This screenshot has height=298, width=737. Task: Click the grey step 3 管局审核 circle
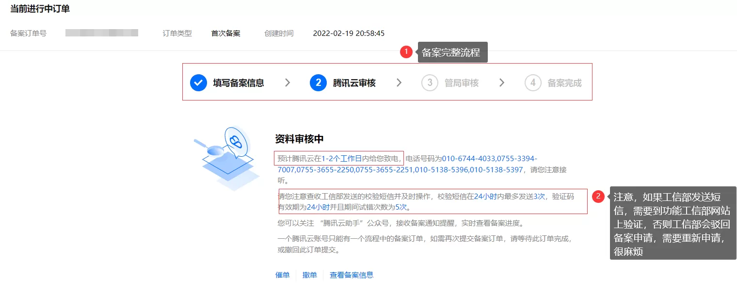click(429, 83)
